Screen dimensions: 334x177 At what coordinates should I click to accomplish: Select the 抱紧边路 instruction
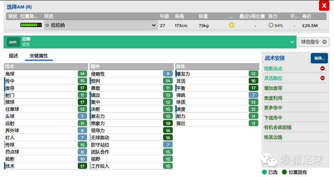click(x=295, y=137)
